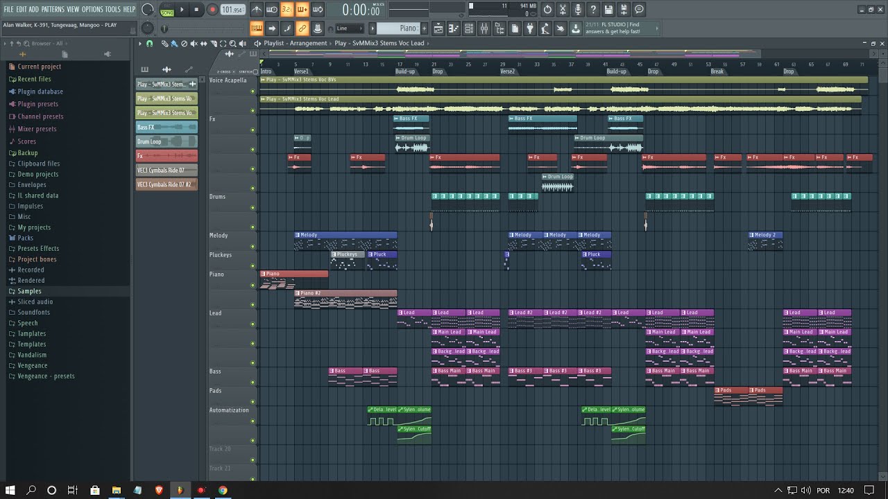Adjust the master volume knob
Viewport: 888px width, 499px height.
coord(147,10)
